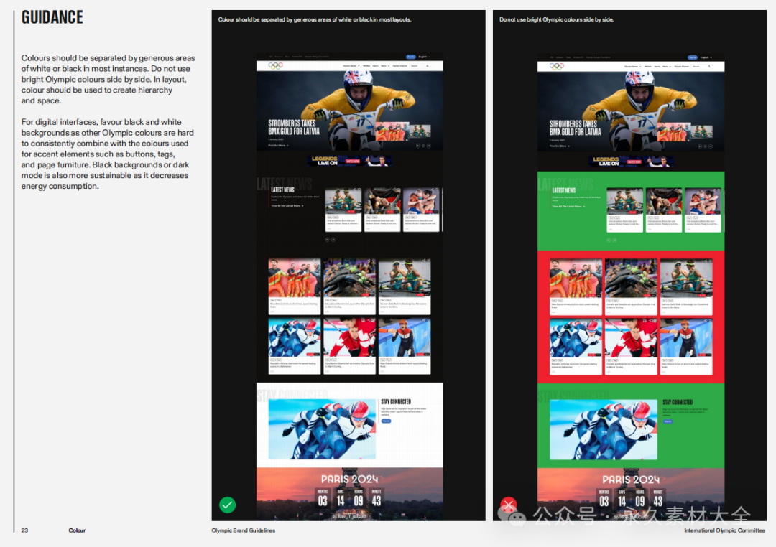Click 'Do not use bright Olympic colours' caption
This screenshot has height=547, width=776.
[x=556, y=20]
